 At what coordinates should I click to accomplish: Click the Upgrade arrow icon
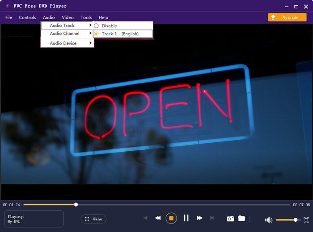point(273,17)
